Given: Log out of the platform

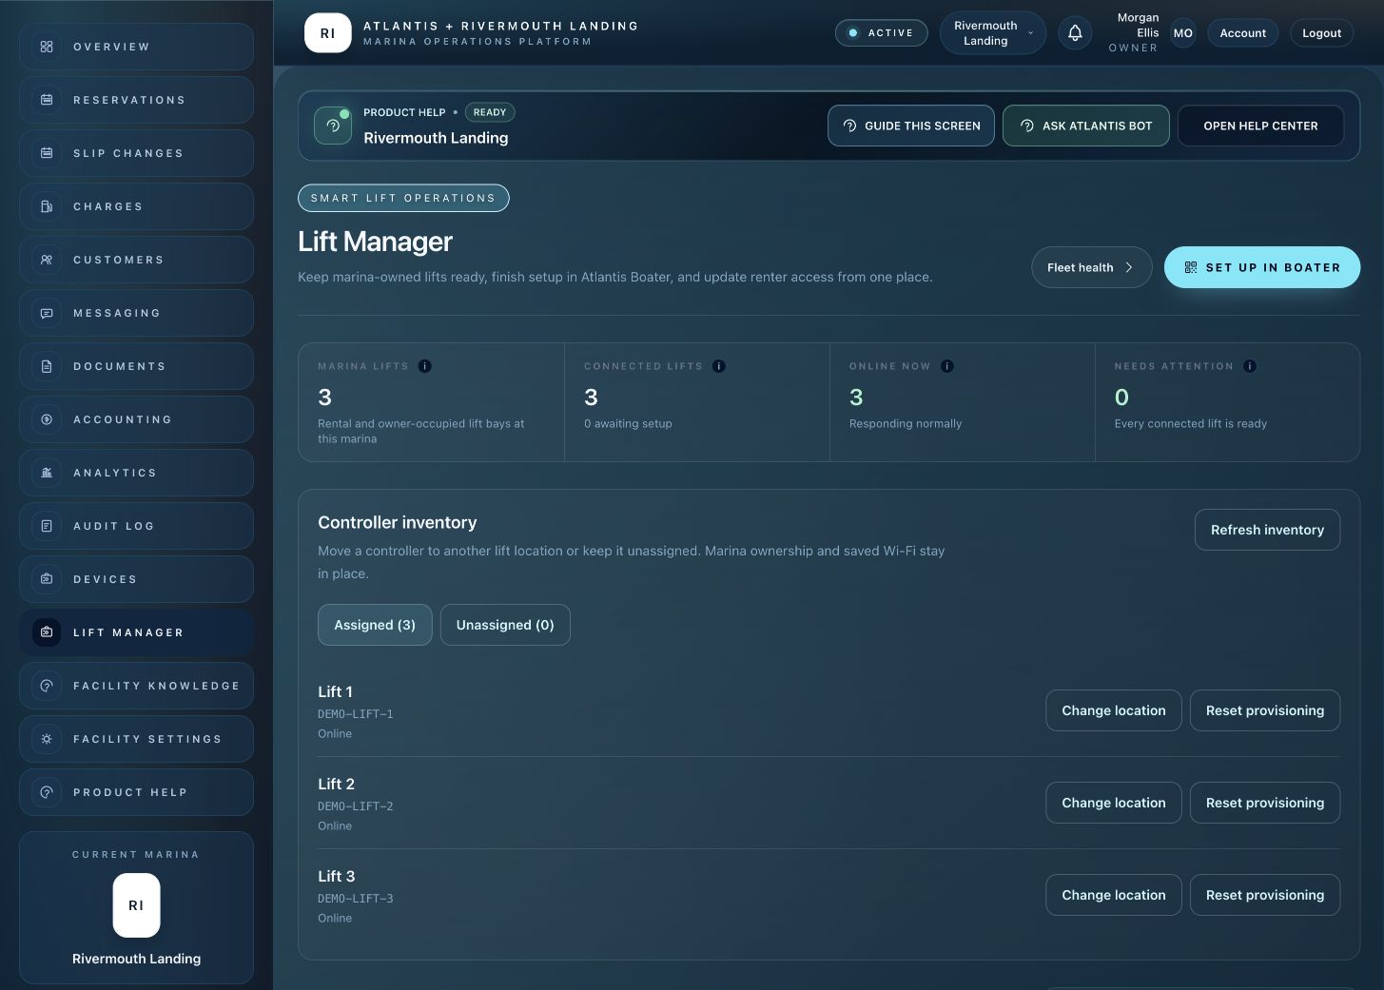Looking at the screenshot, I should pos(1321,33).
